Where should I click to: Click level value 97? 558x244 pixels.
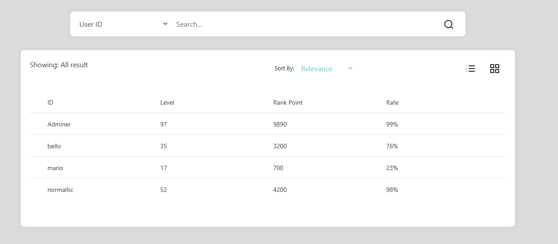pyautogui.click(x=164, y=124)
